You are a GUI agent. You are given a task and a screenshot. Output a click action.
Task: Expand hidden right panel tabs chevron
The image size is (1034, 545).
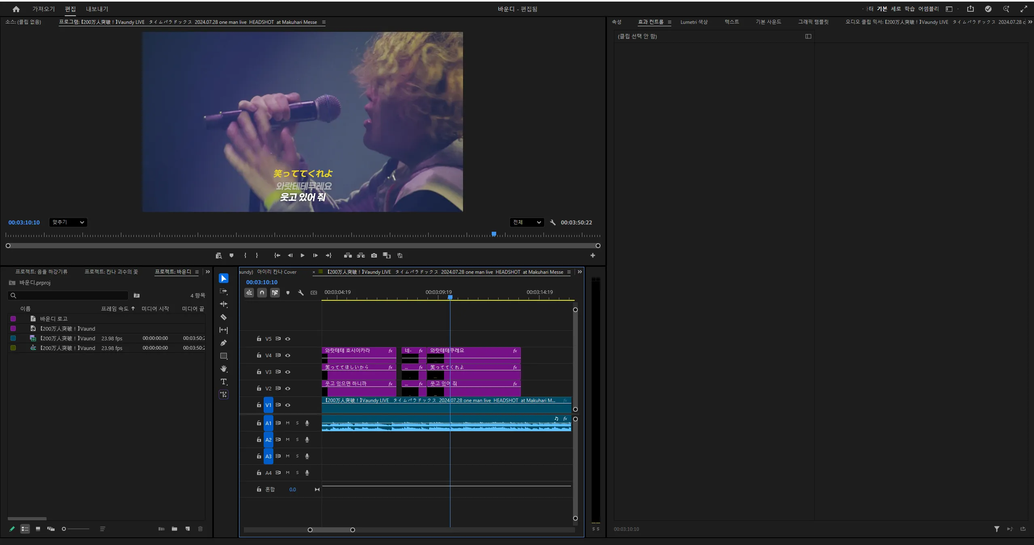1030,22
